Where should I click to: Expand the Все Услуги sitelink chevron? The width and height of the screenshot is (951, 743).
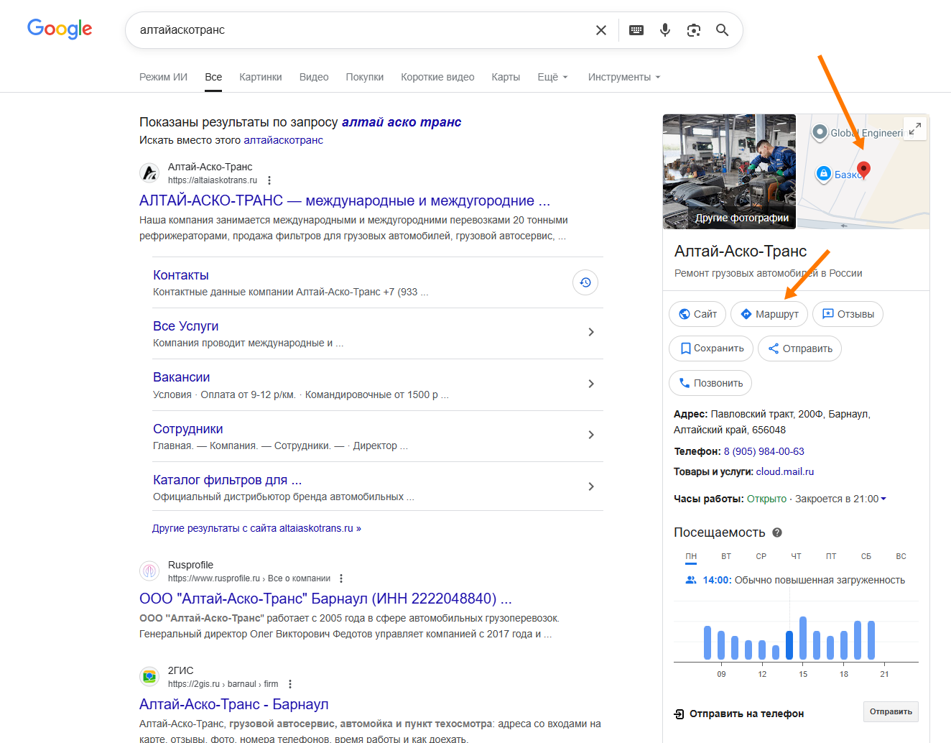(591, 332)
